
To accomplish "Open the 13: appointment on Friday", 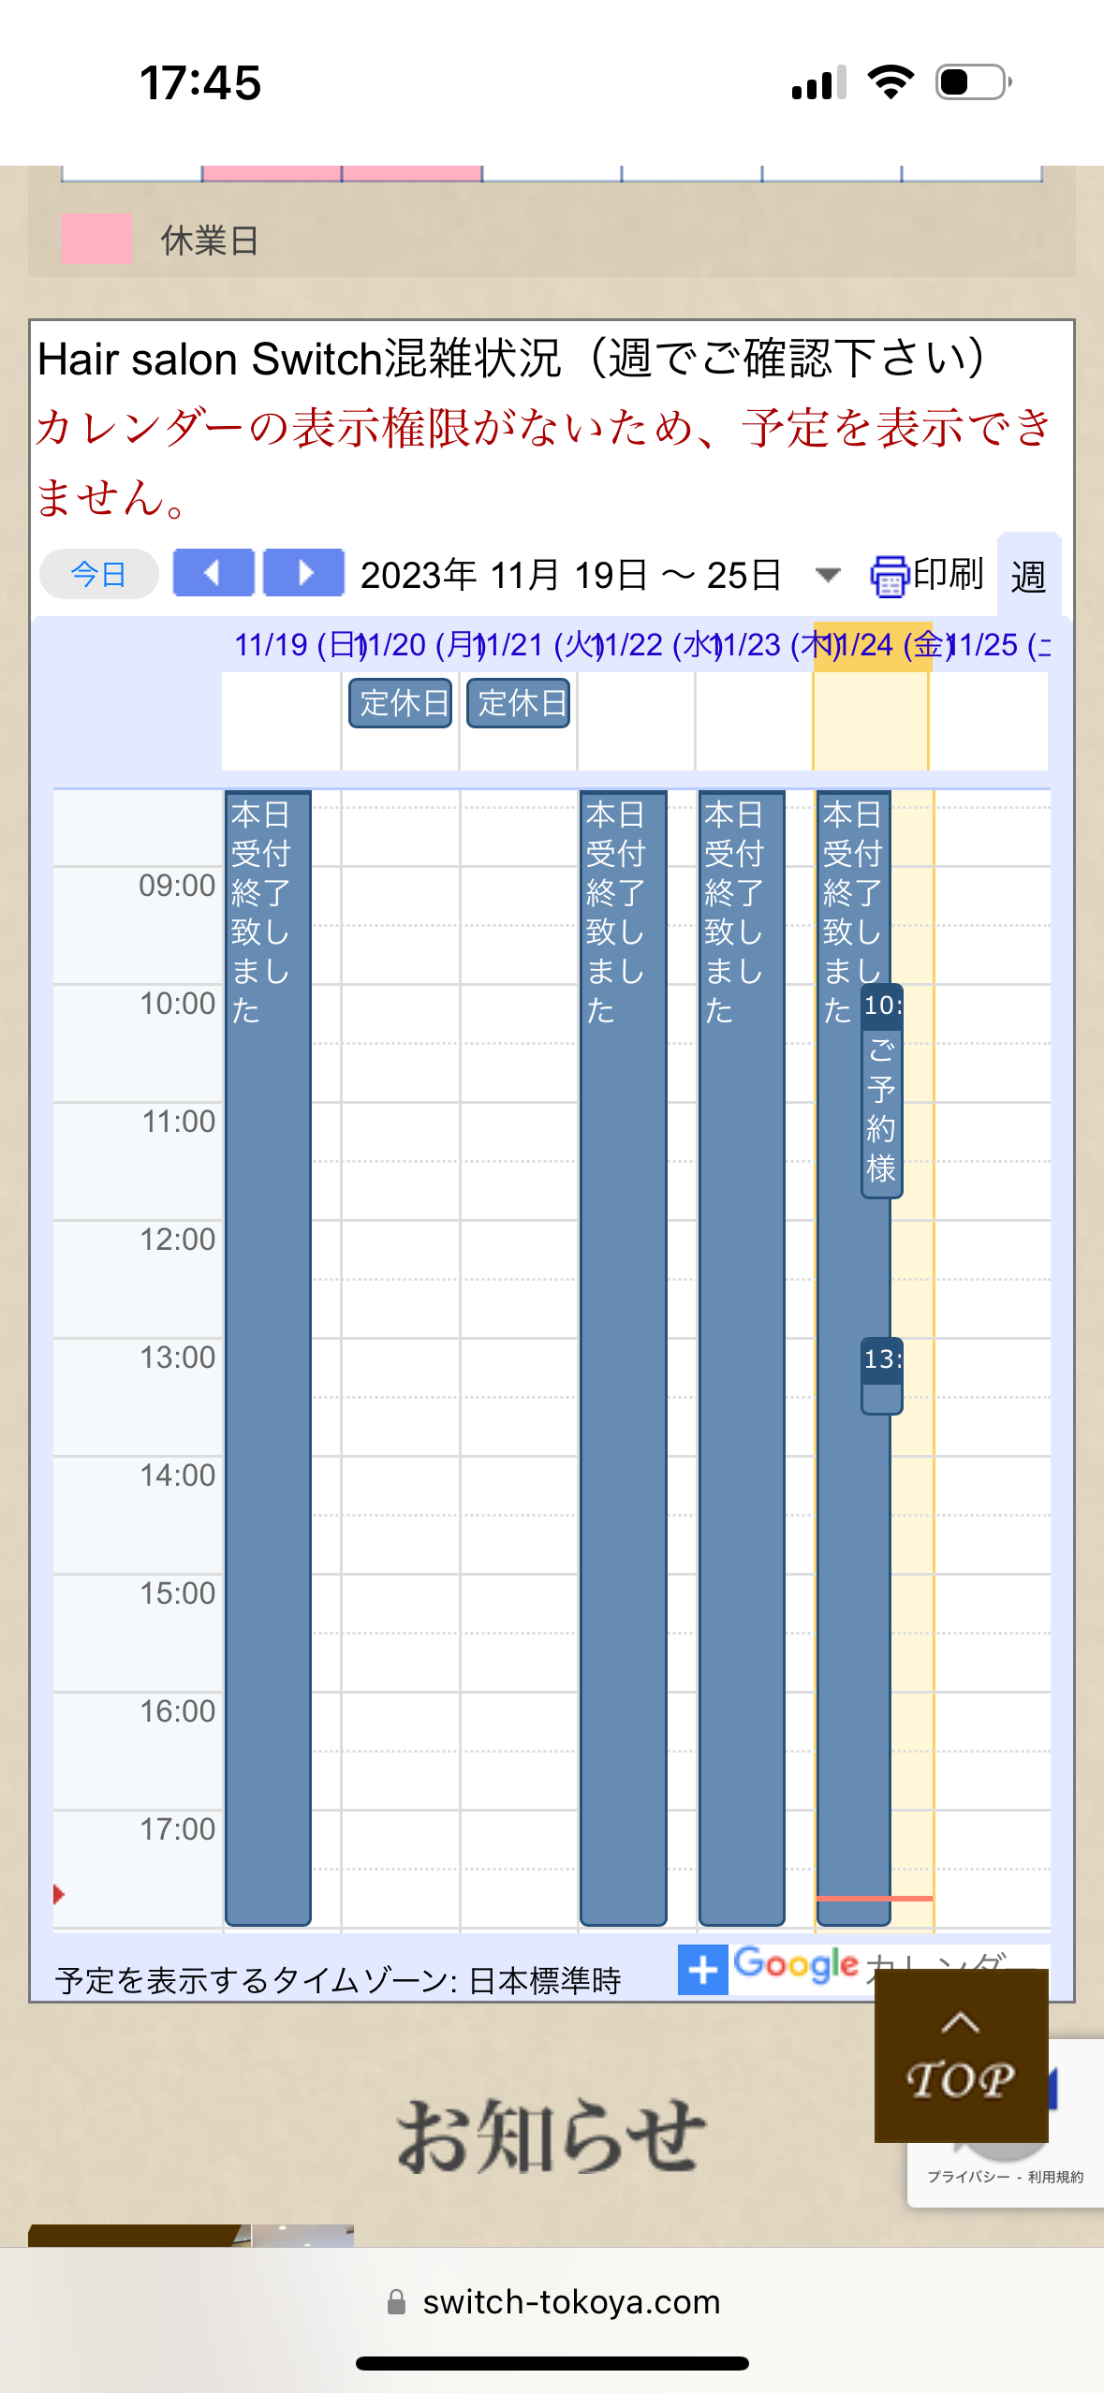I will coord(881,1375).
